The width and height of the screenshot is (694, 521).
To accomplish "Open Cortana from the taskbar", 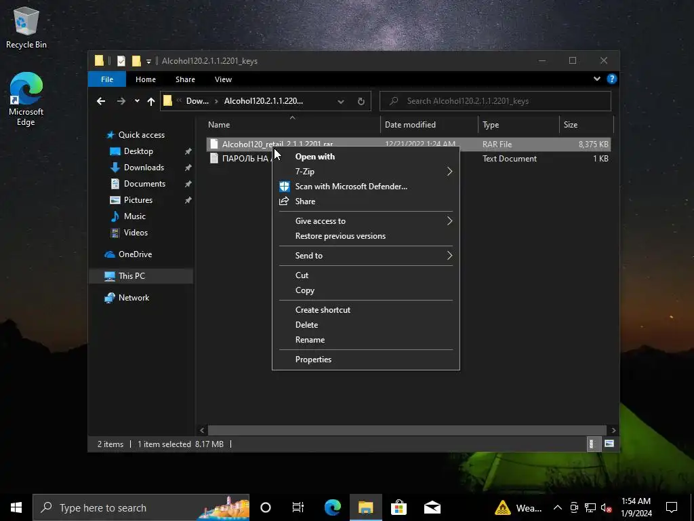I will 266,507.
